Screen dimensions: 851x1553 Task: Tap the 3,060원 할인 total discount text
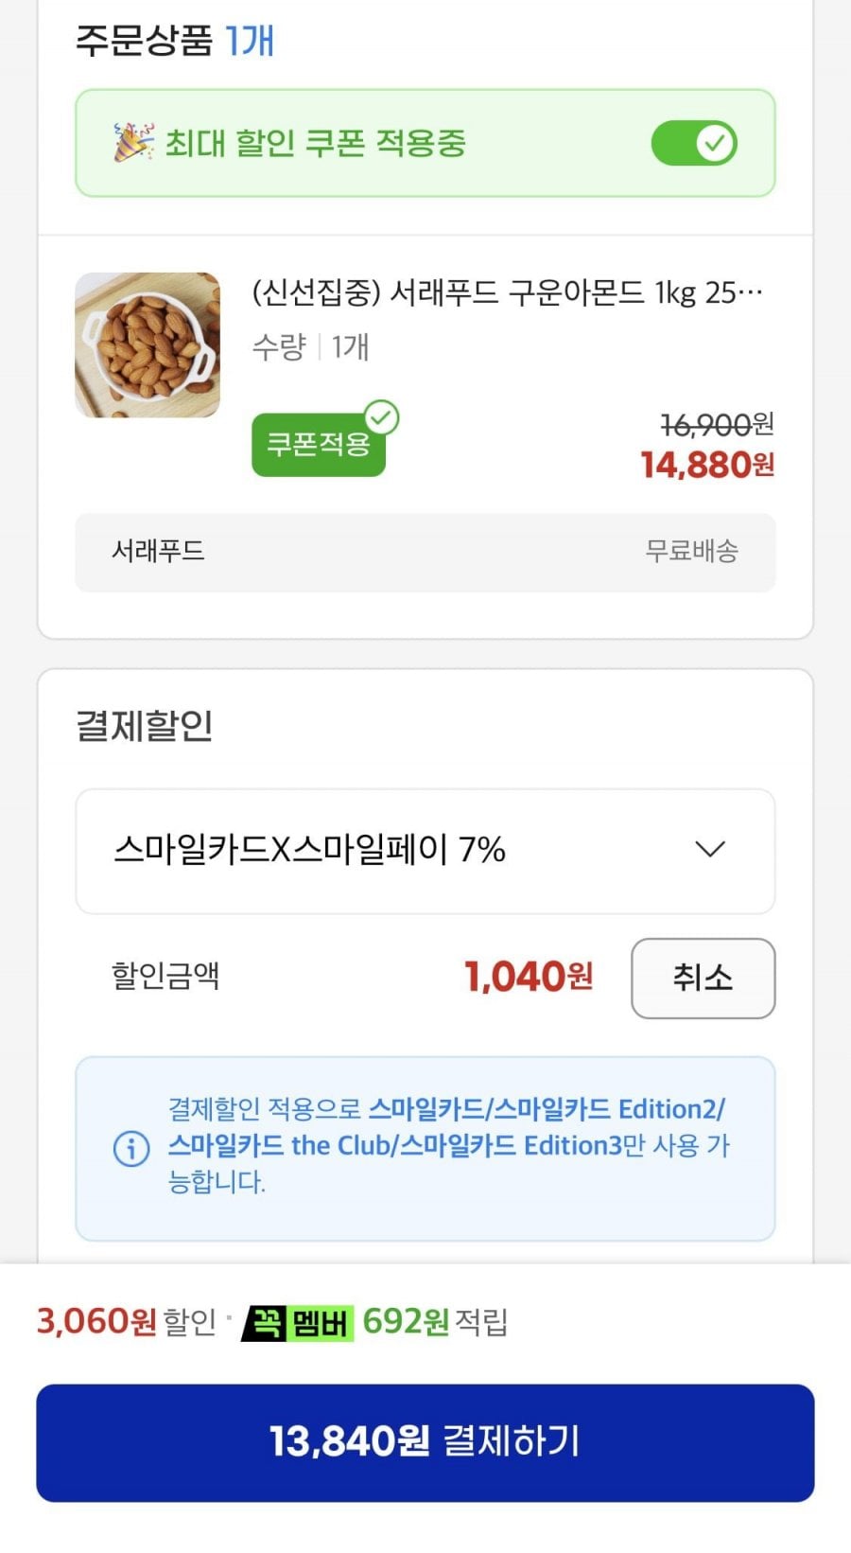[127, 1321]
